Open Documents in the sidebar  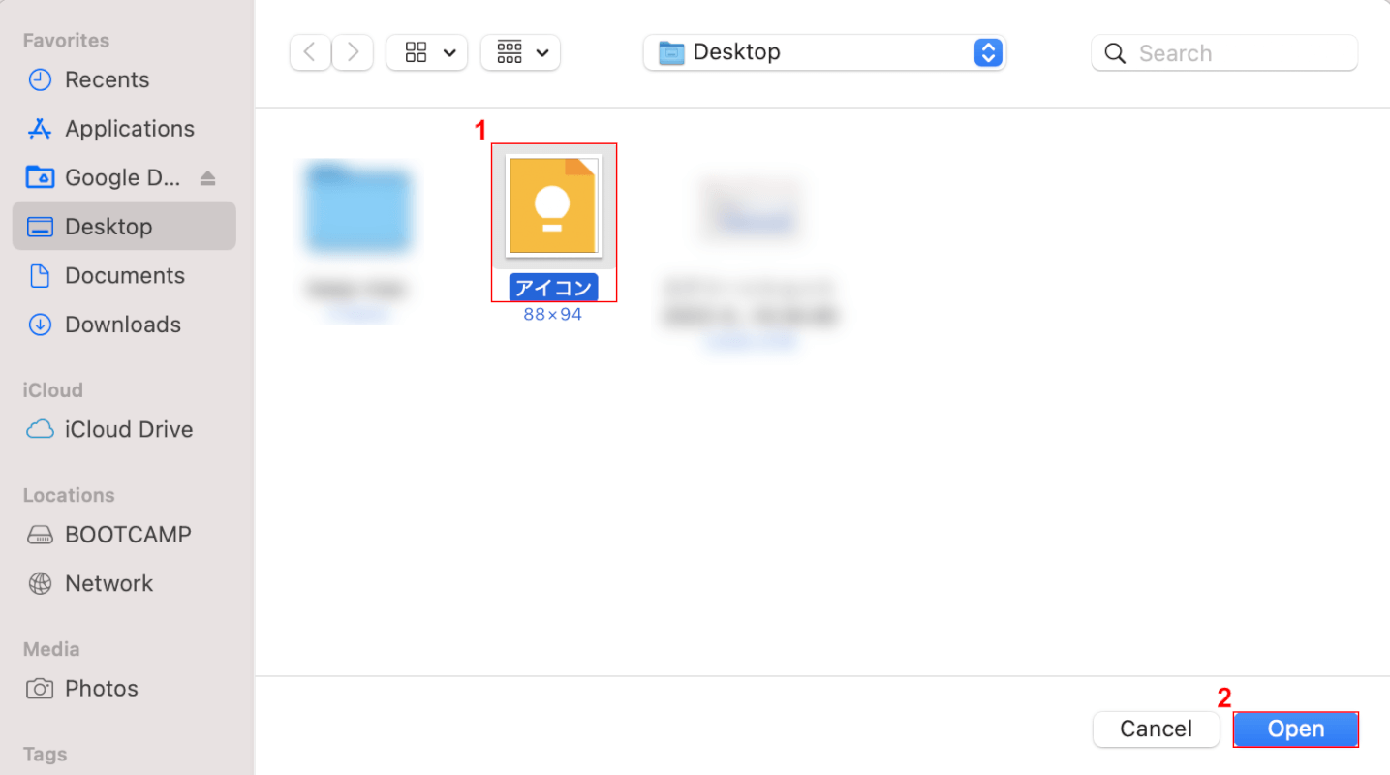pyautogui.click(x=124, y=275)
